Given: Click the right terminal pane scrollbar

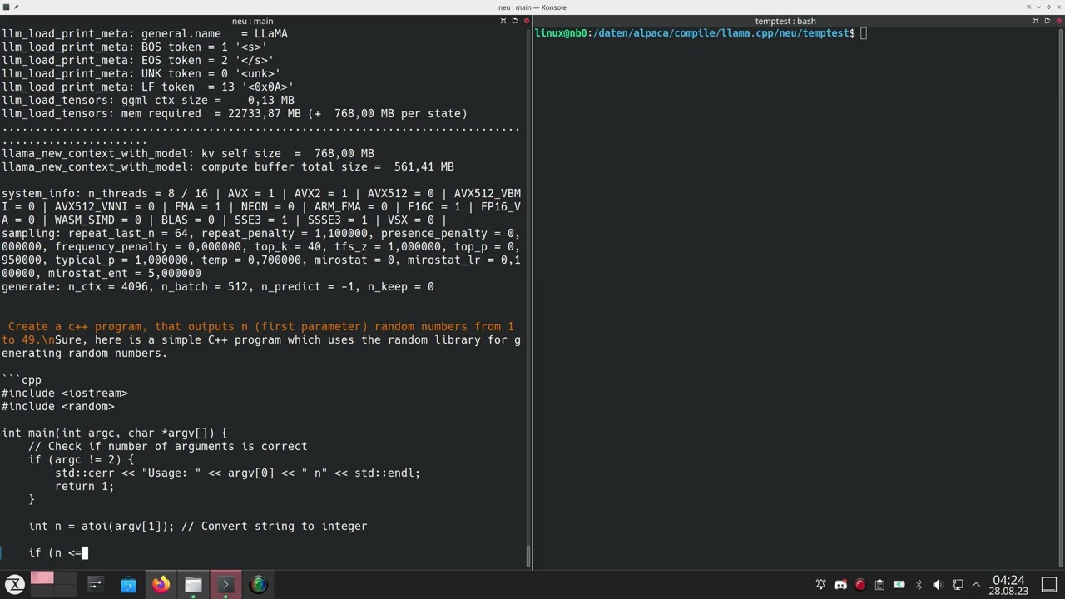Looking at the screenshot, I should coord(1062,298).
